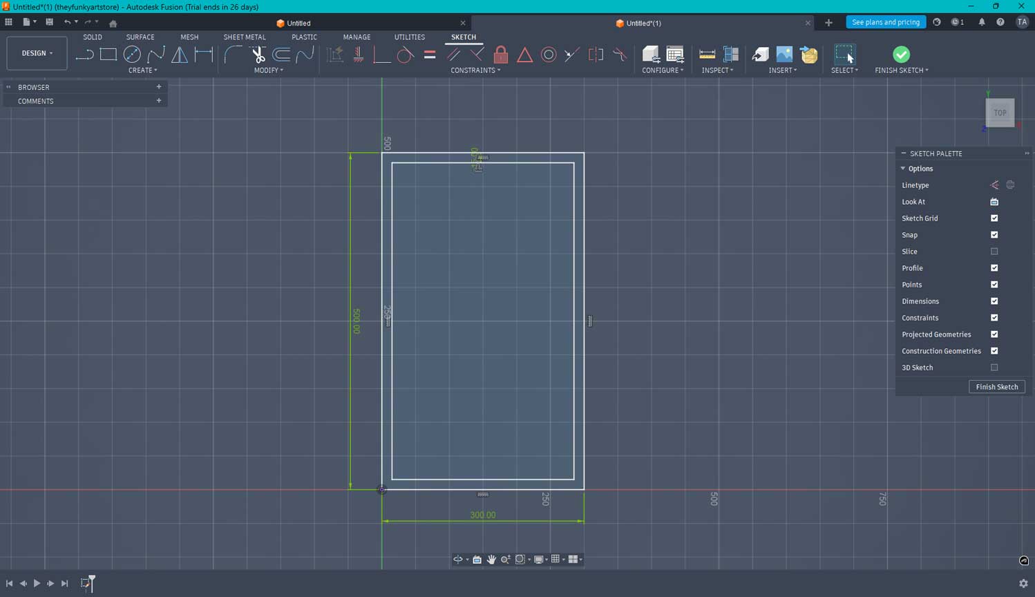Enable the Slice checkbox

[x=994, y=252]
